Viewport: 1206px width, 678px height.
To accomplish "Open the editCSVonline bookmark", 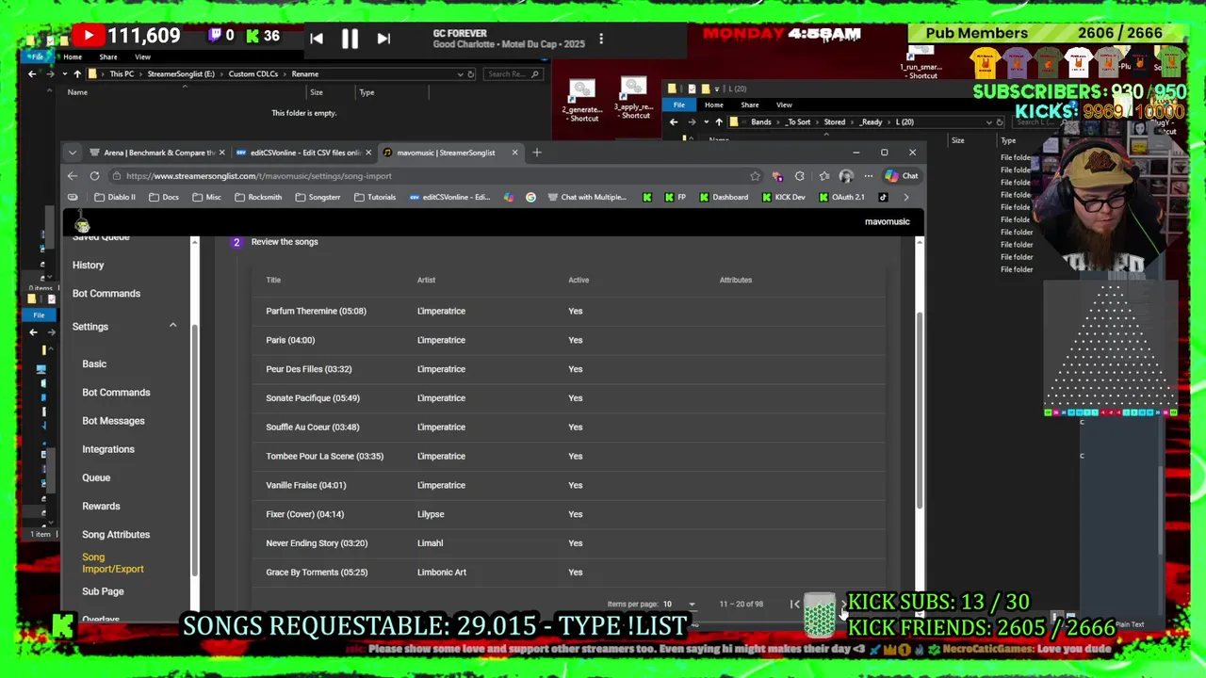I will tap(450, 198).
